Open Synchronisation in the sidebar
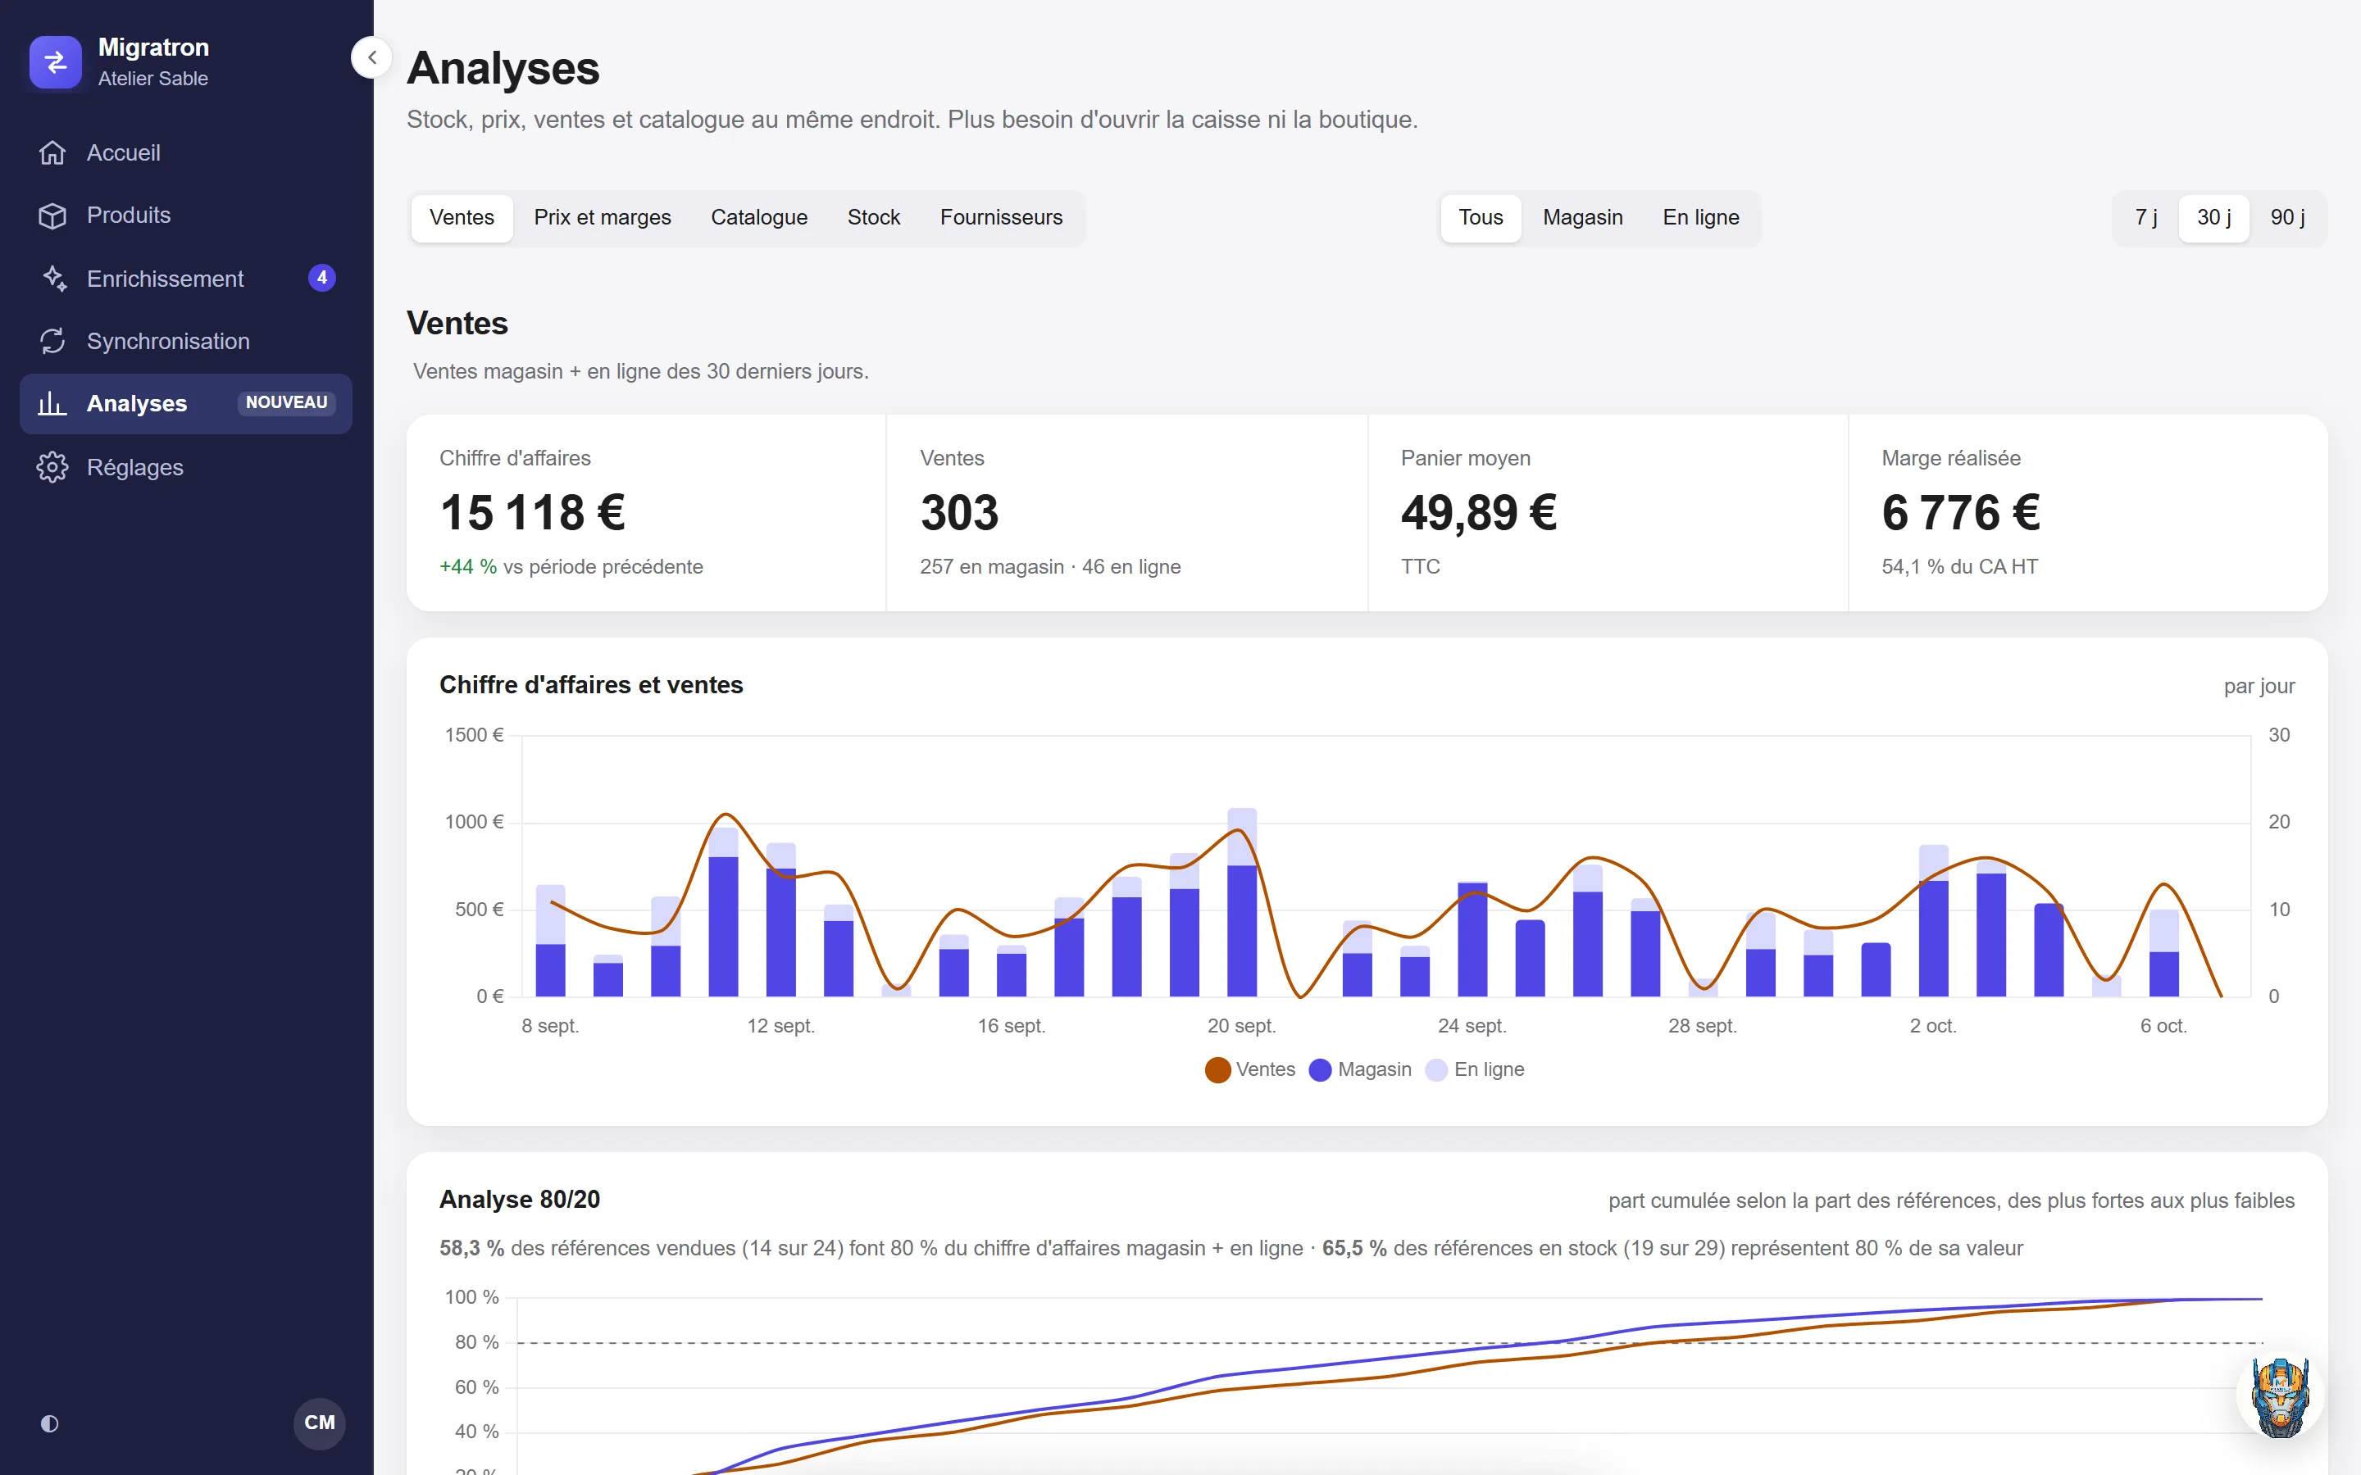Viewport: 2361px width, 1475px height. [x=185, y=342]
